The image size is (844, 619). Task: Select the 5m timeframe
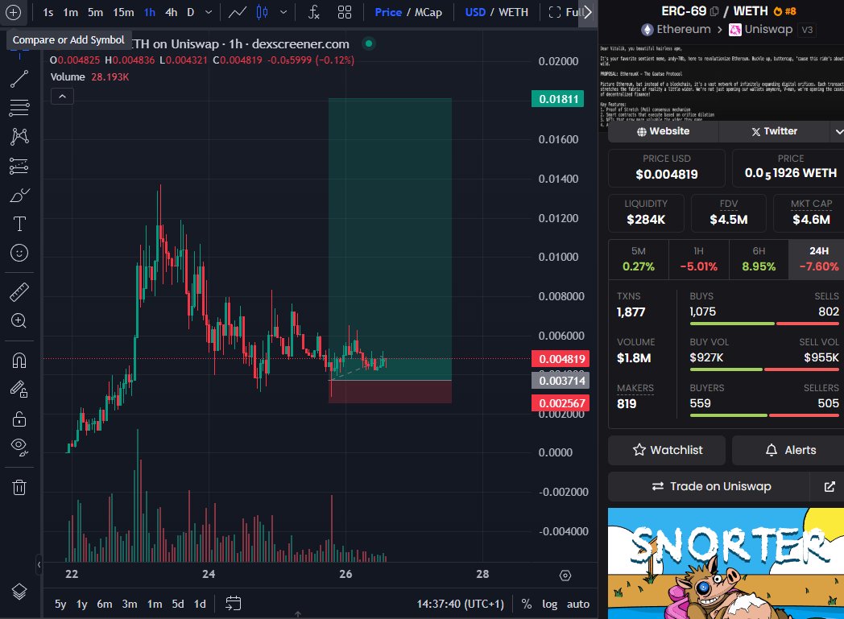click(95, 12)
